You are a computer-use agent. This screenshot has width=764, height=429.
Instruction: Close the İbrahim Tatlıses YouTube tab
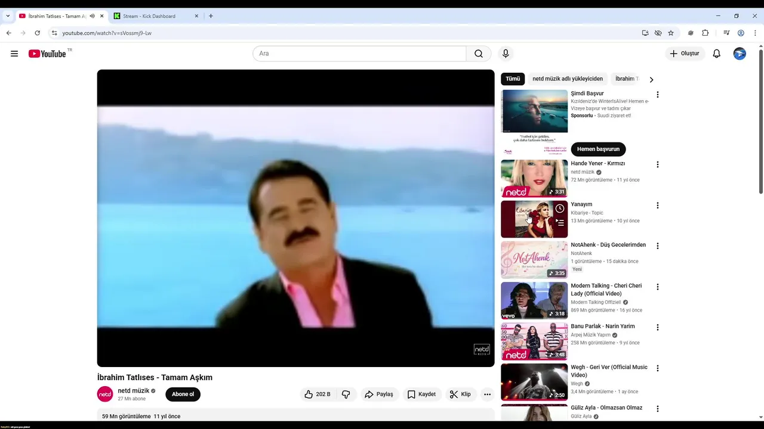coord(101,16)
